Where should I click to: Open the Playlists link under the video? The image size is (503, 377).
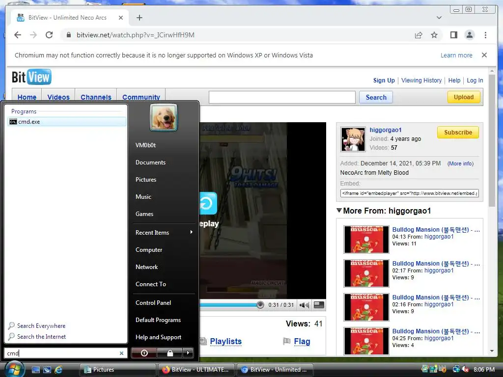pos(225,341)
